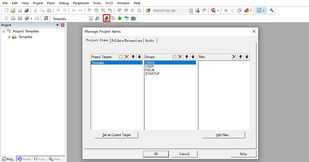This screenshot has width=309, height=162.
Task: Open the STM32F10X_HD search box dropdown
Action: click(x=191, y=11)
